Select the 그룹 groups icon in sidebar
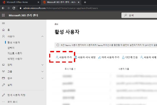Viewport: 157px width, 105px height. click(3, 71)
